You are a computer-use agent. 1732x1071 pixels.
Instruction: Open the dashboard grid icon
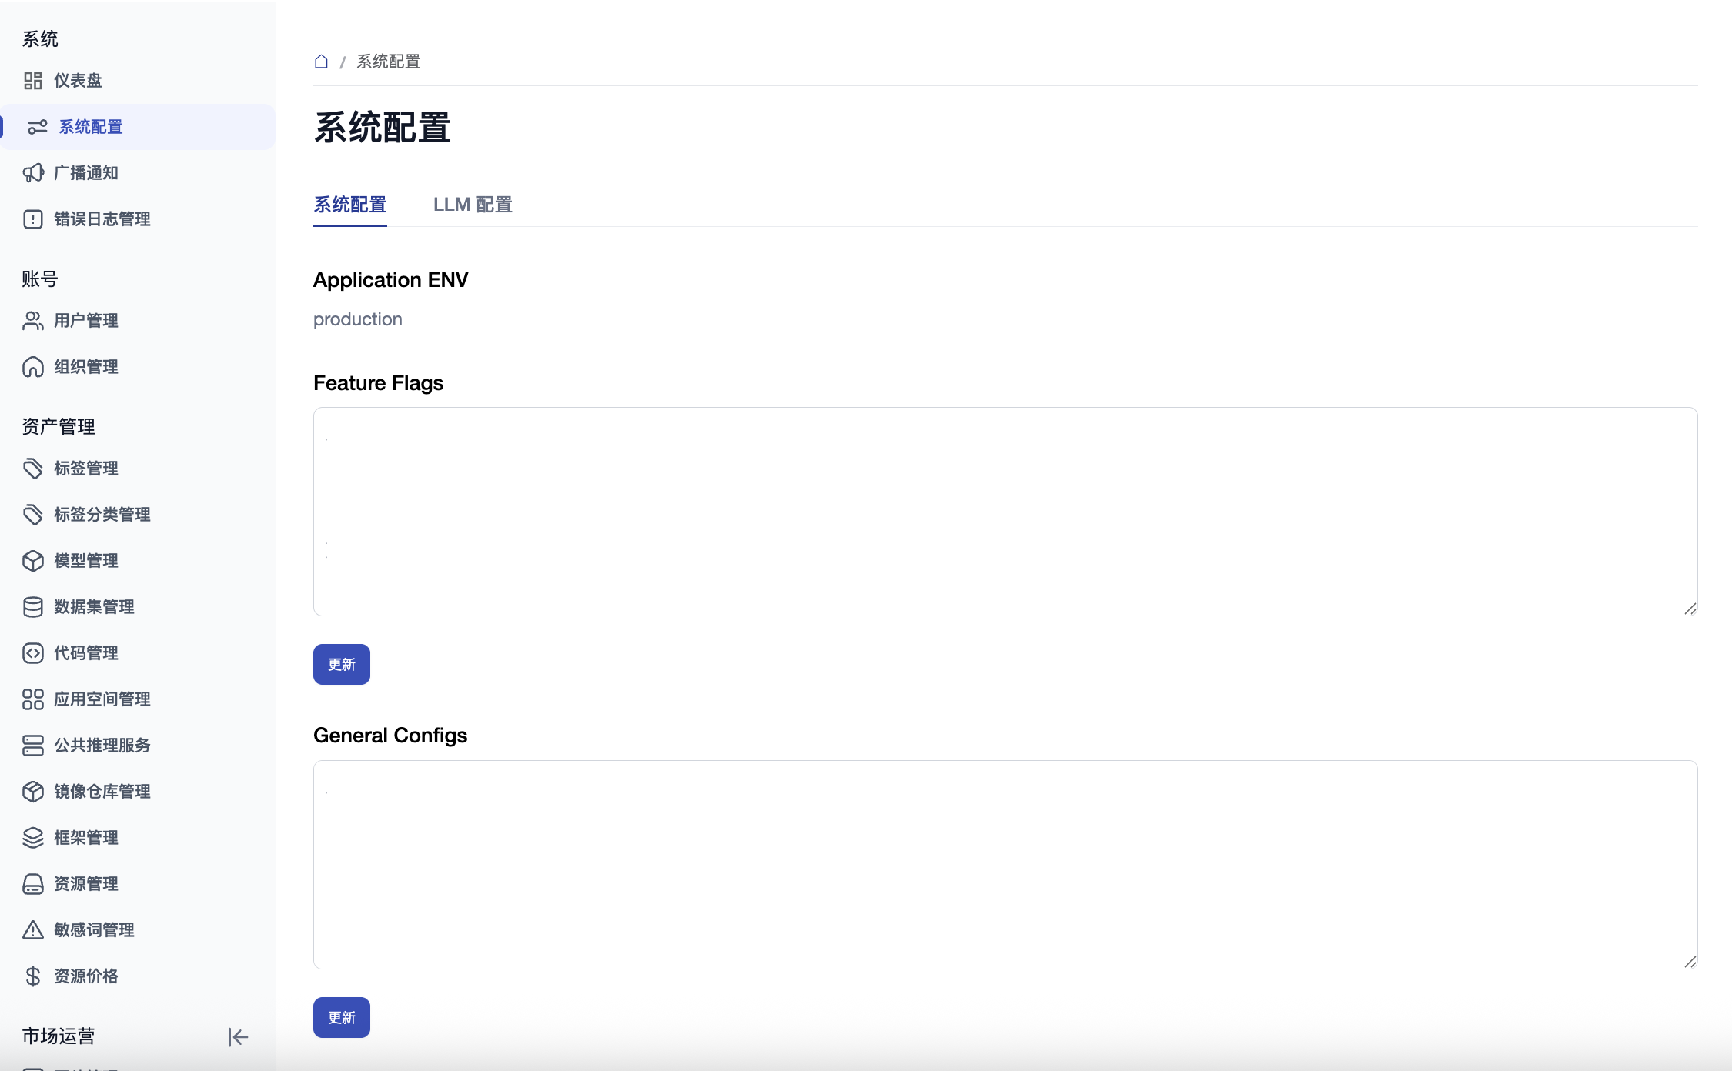click(x=33, y=81)
